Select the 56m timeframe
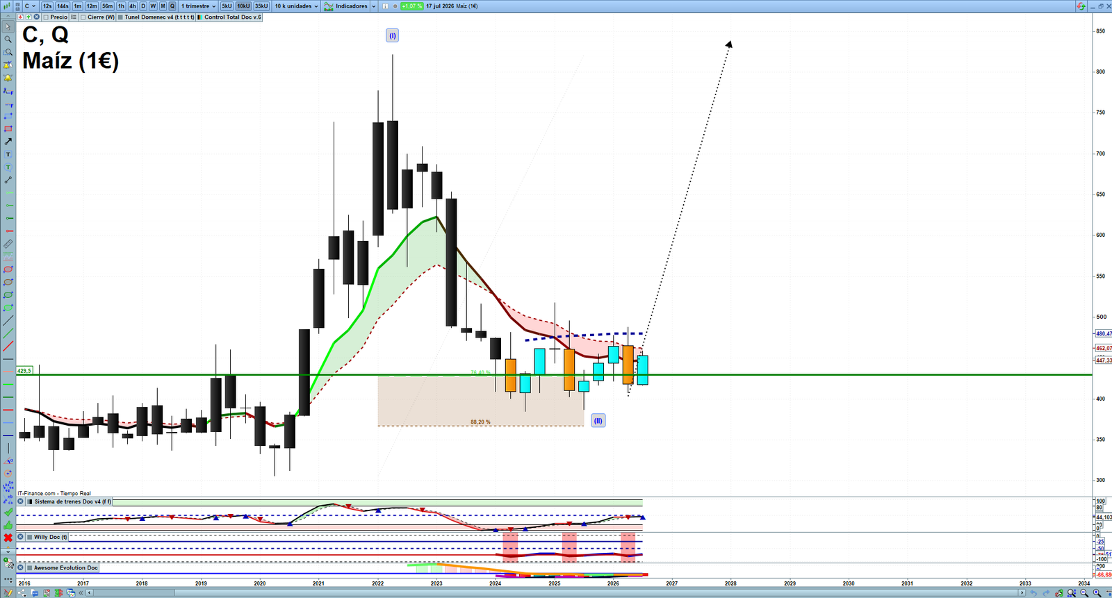 [108, 6]
